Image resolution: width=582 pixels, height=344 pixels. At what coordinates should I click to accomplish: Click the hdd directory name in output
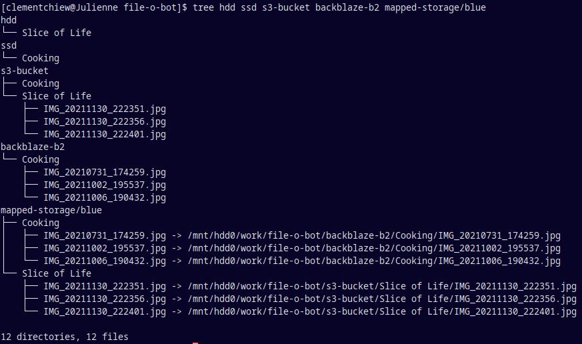pyautogui.click(x=9, y=20)
